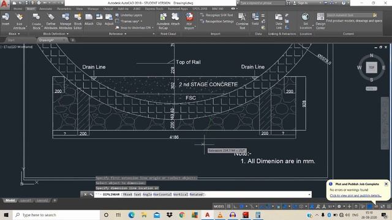Open Autodesk ReCap
392x220 pixels.
pos(163,21)
